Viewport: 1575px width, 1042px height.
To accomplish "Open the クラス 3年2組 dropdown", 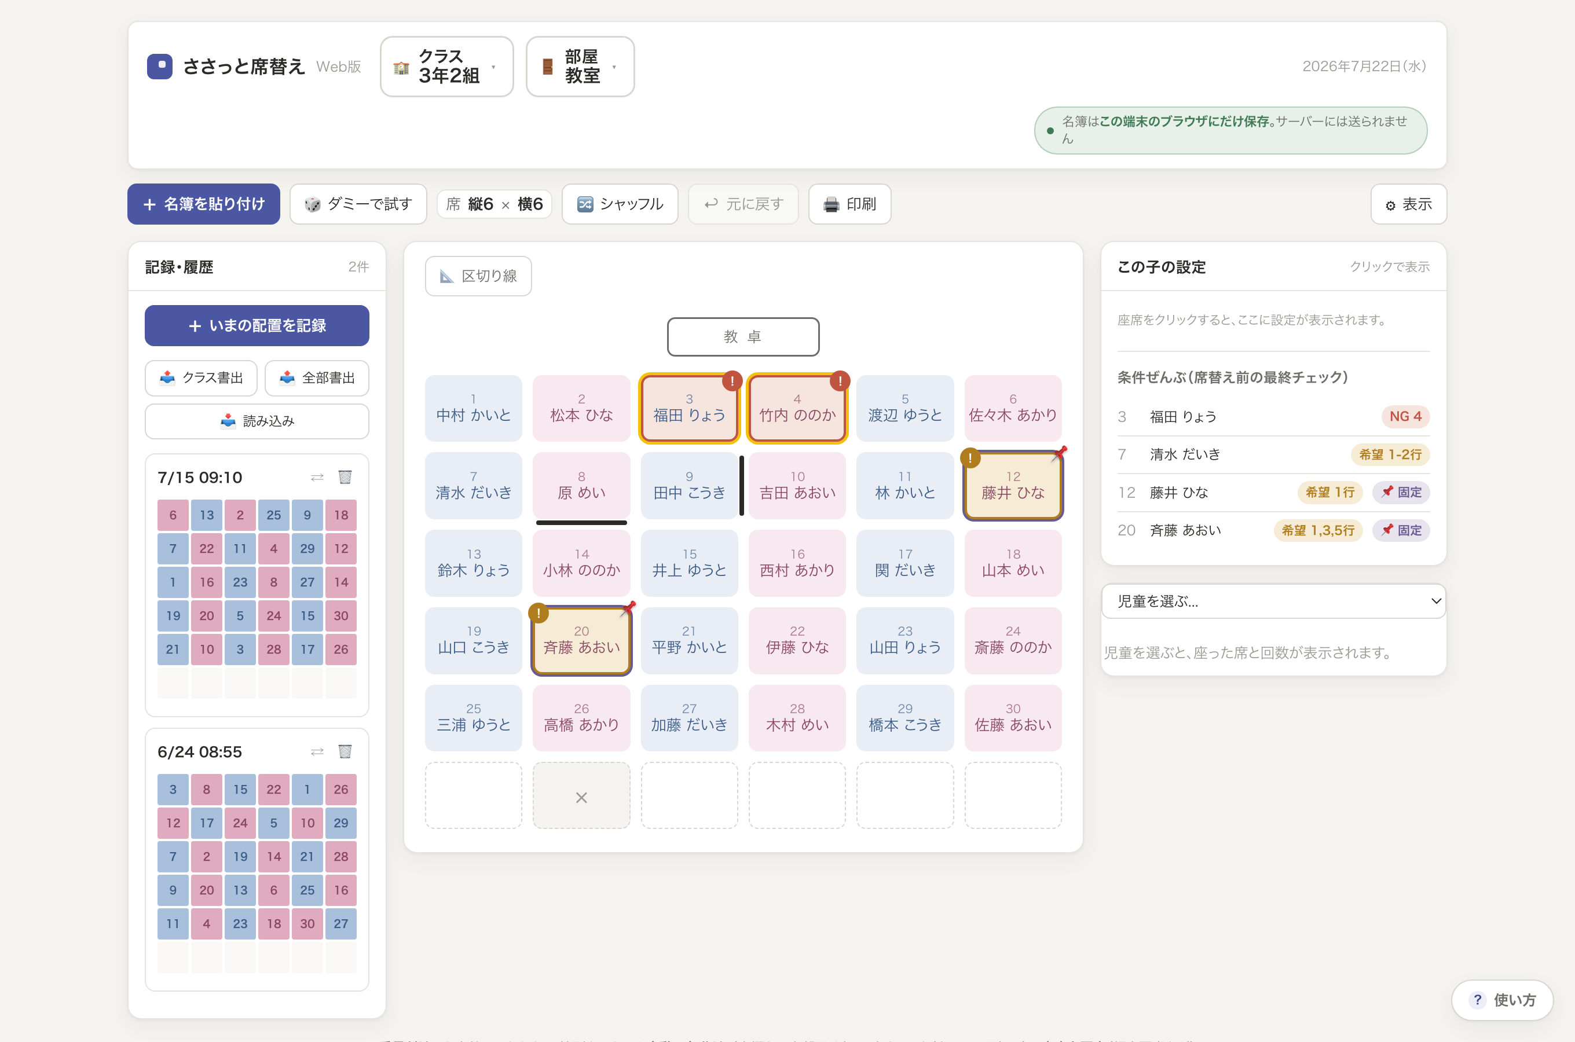I will pos(446,67).
